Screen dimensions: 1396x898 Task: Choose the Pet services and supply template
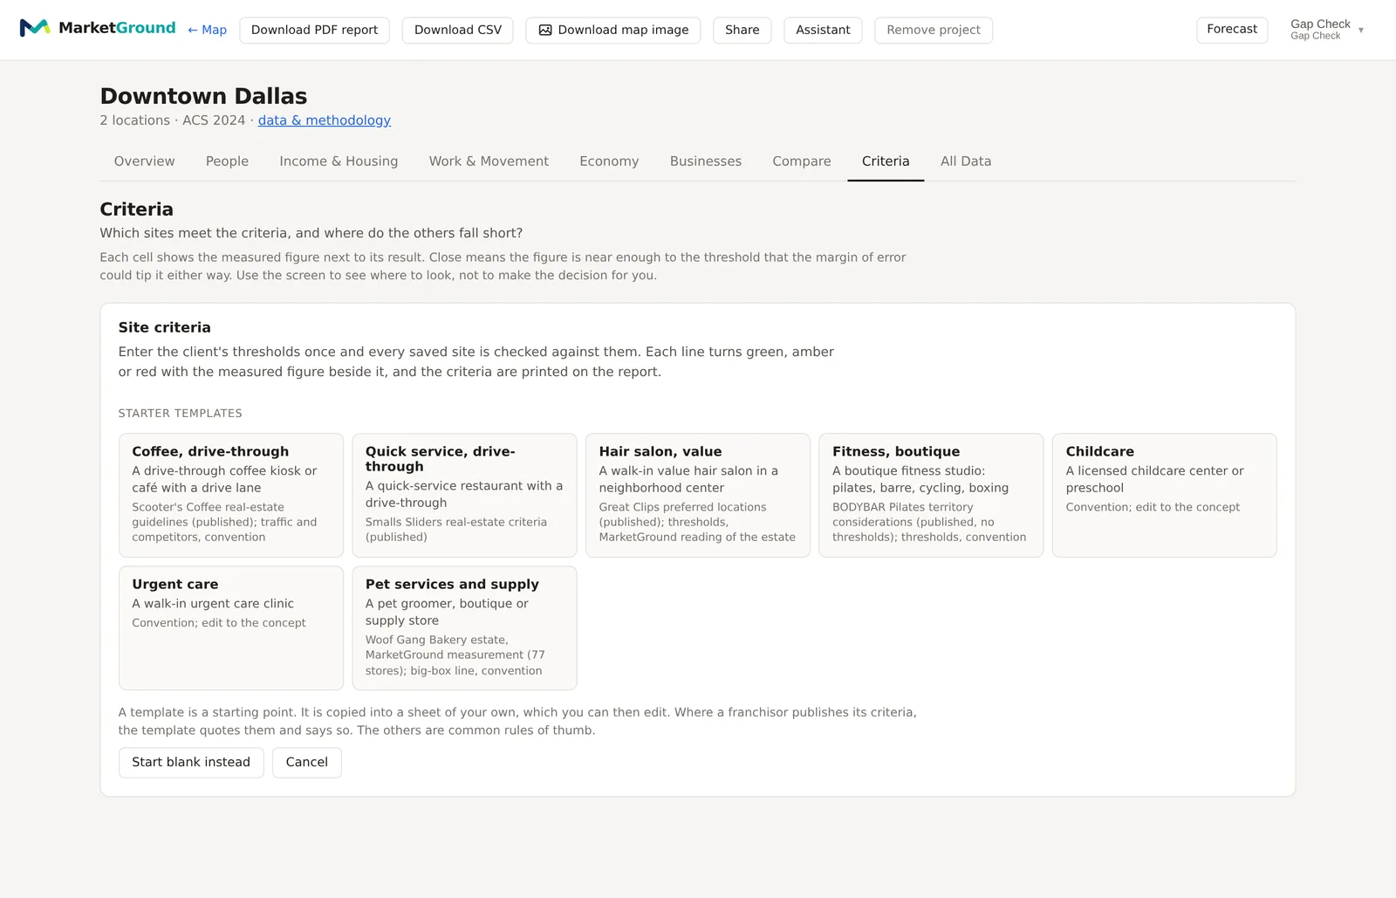click(464, 628)
